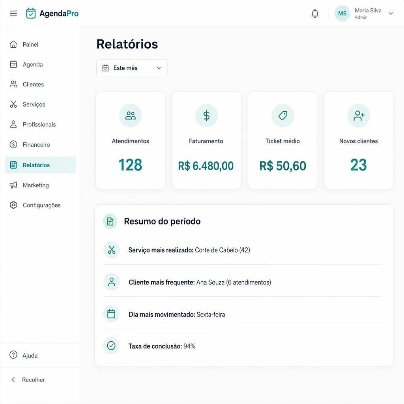Viewport: 404px width, 404px height.
Task: Click the scissors icon beside Serviço mais realizado
Action: 112,250
